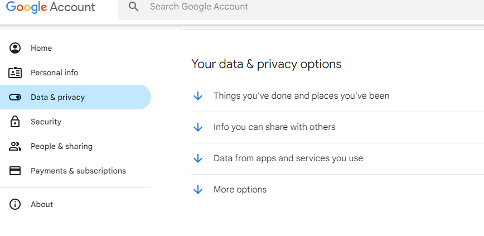Click the Payments credit card icon
This screenshot has height=236, width=484.
coord(15,171)
